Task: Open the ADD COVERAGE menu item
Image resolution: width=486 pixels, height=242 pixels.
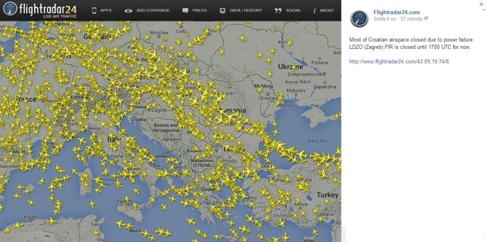Action: [x=153, y=10]
